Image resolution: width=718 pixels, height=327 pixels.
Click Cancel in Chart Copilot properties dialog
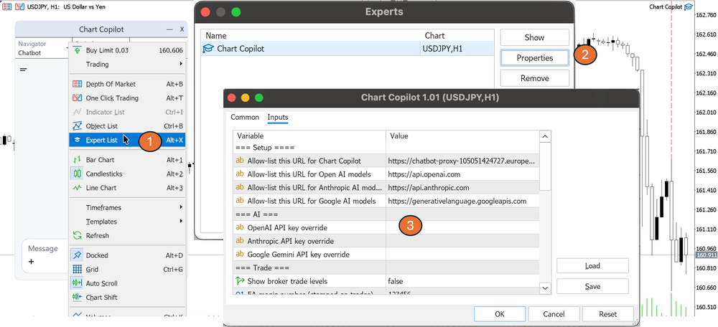pyautogui.click(x=554, y=314)
